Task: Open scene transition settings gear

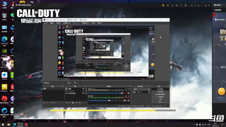Action: [x=149, y=89]
